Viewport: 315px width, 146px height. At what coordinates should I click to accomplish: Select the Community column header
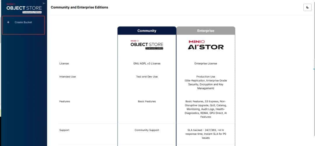point(147,31)
